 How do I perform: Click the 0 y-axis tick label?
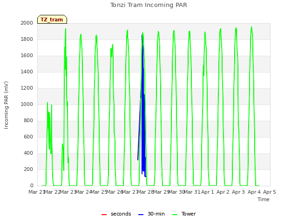(x=32, y=186)
